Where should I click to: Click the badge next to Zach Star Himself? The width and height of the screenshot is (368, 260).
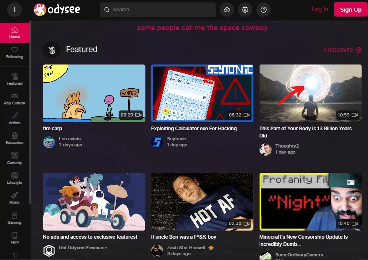(211, 248)
